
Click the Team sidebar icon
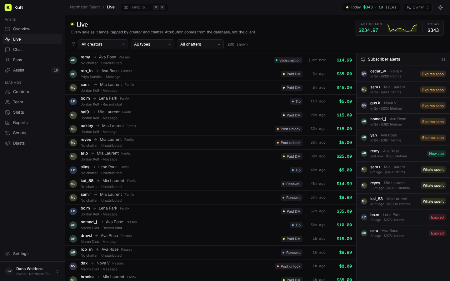(x=7, y=102)
